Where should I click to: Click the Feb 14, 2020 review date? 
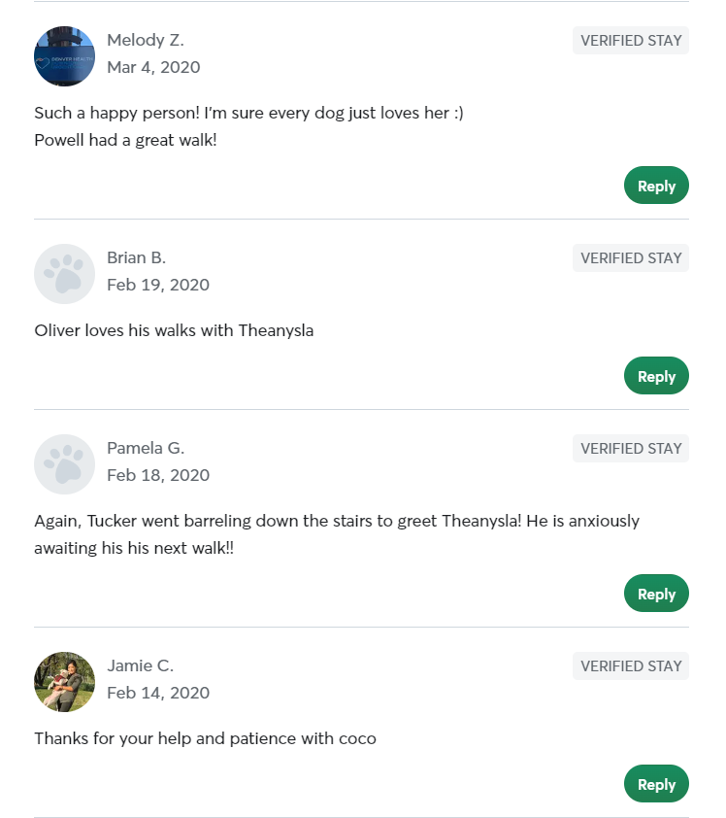(157, 693)
